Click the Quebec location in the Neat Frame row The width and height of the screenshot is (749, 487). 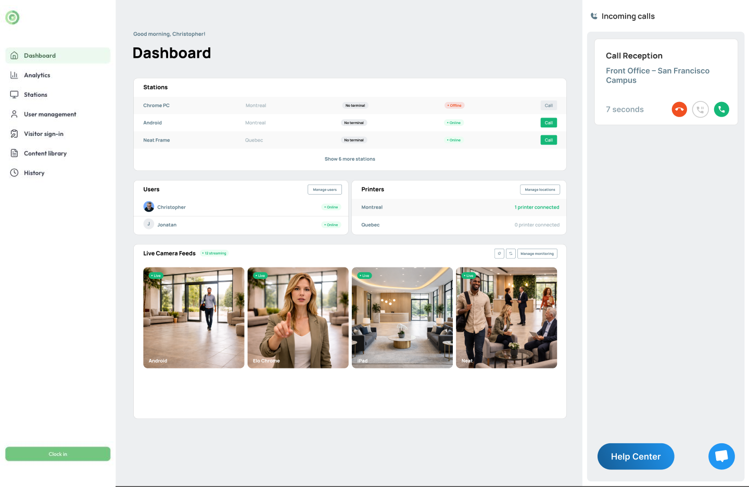point(254,140)
